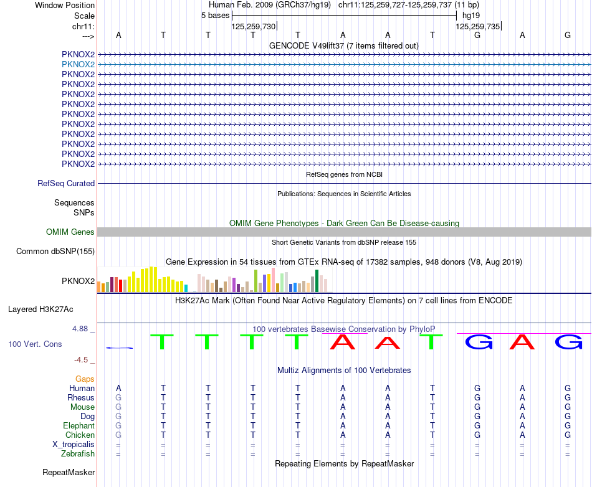Select the Mouse alignment row label
592x487 pixels.
coord(82,407)
